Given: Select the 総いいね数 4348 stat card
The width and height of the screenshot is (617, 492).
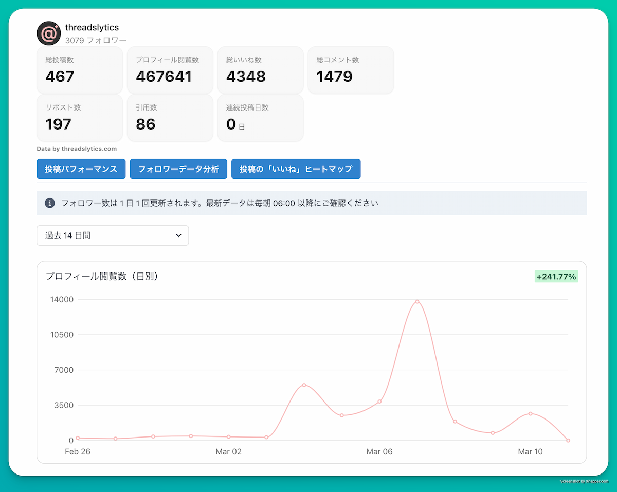Looking at the screenshot, I should [261, 70].
